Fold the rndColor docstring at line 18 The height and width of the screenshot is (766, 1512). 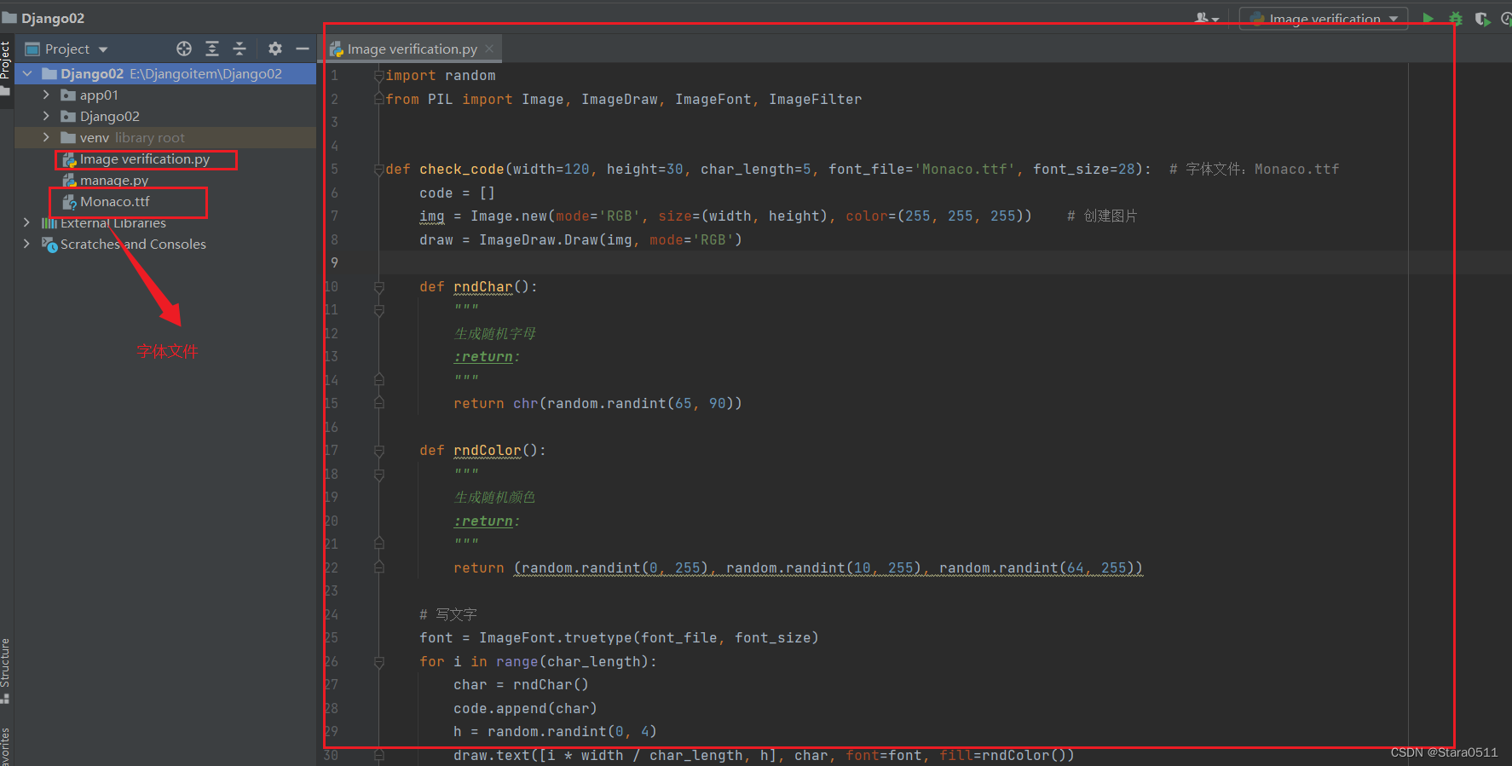[379, 474]
